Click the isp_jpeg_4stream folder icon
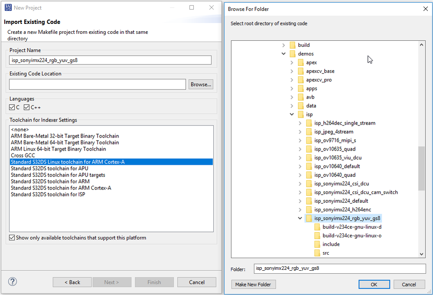 pos(309,131)
